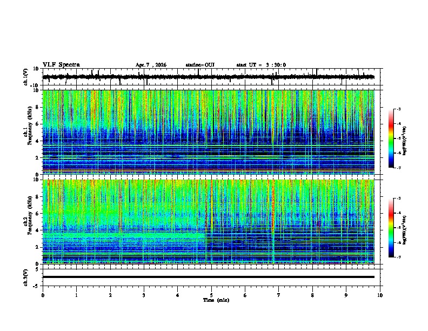The image size is (428, 331).
Task: Select the date text "Apr. 7, 2026"
Action: (151, 65)
